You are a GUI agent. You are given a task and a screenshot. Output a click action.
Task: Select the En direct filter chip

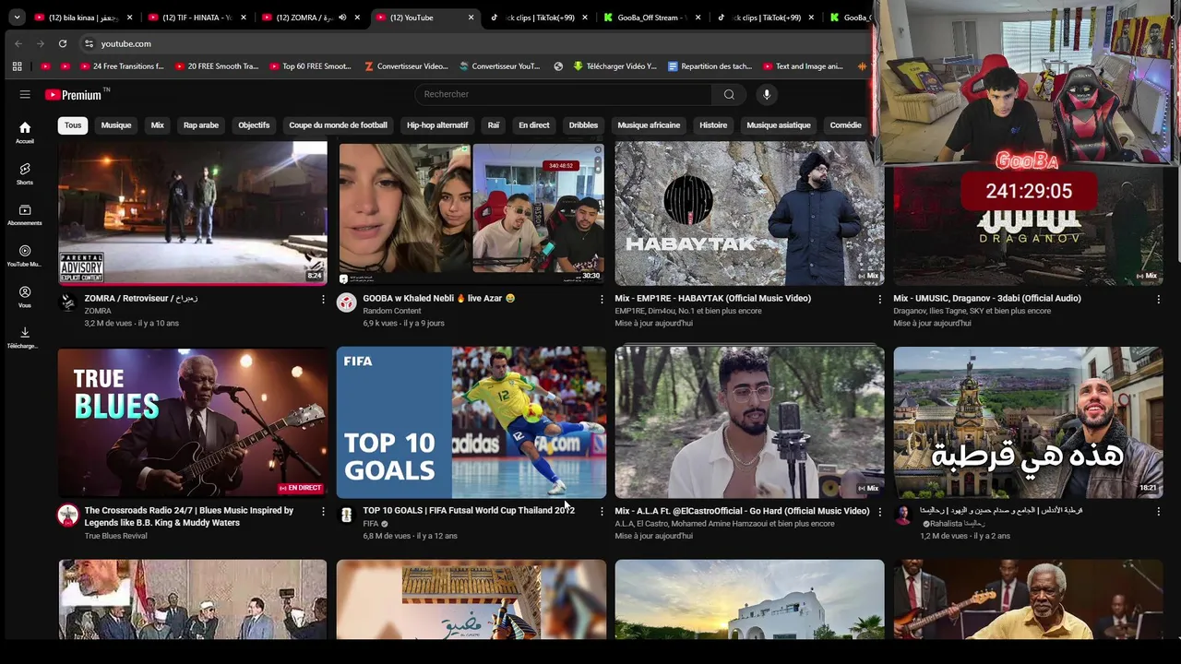point(534,125)
